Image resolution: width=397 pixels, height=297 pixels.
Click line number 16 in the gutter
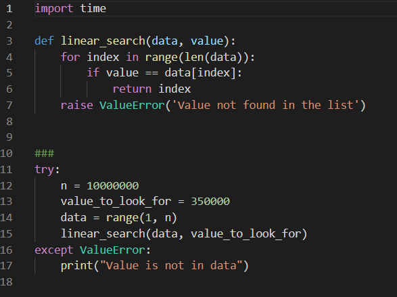point(6,250)
